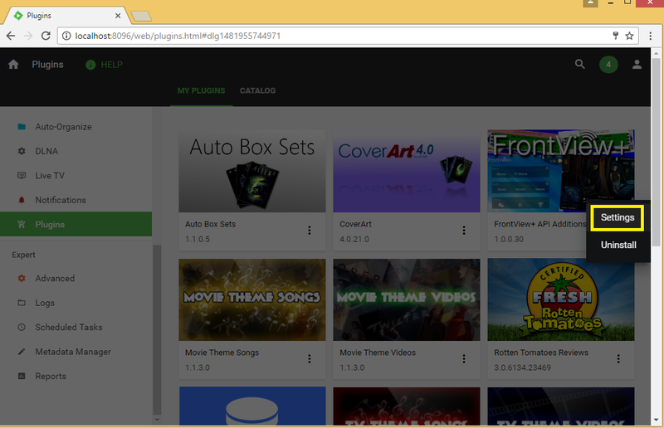Click the FrontView+ banner image
The image size is (664, 428).
point(561,171)
